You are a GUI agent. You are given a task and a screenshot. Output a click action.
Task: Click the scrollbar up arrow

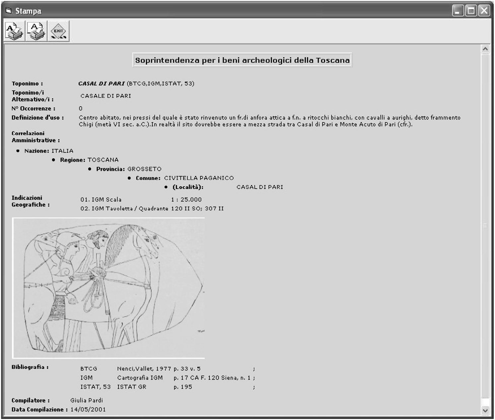[x=485, y=49]
